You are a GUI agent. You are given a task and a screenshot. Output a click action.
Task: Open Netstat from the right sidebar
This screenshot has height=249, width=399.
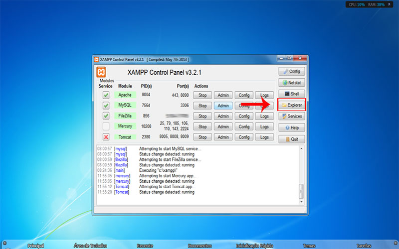pos(292,83)
